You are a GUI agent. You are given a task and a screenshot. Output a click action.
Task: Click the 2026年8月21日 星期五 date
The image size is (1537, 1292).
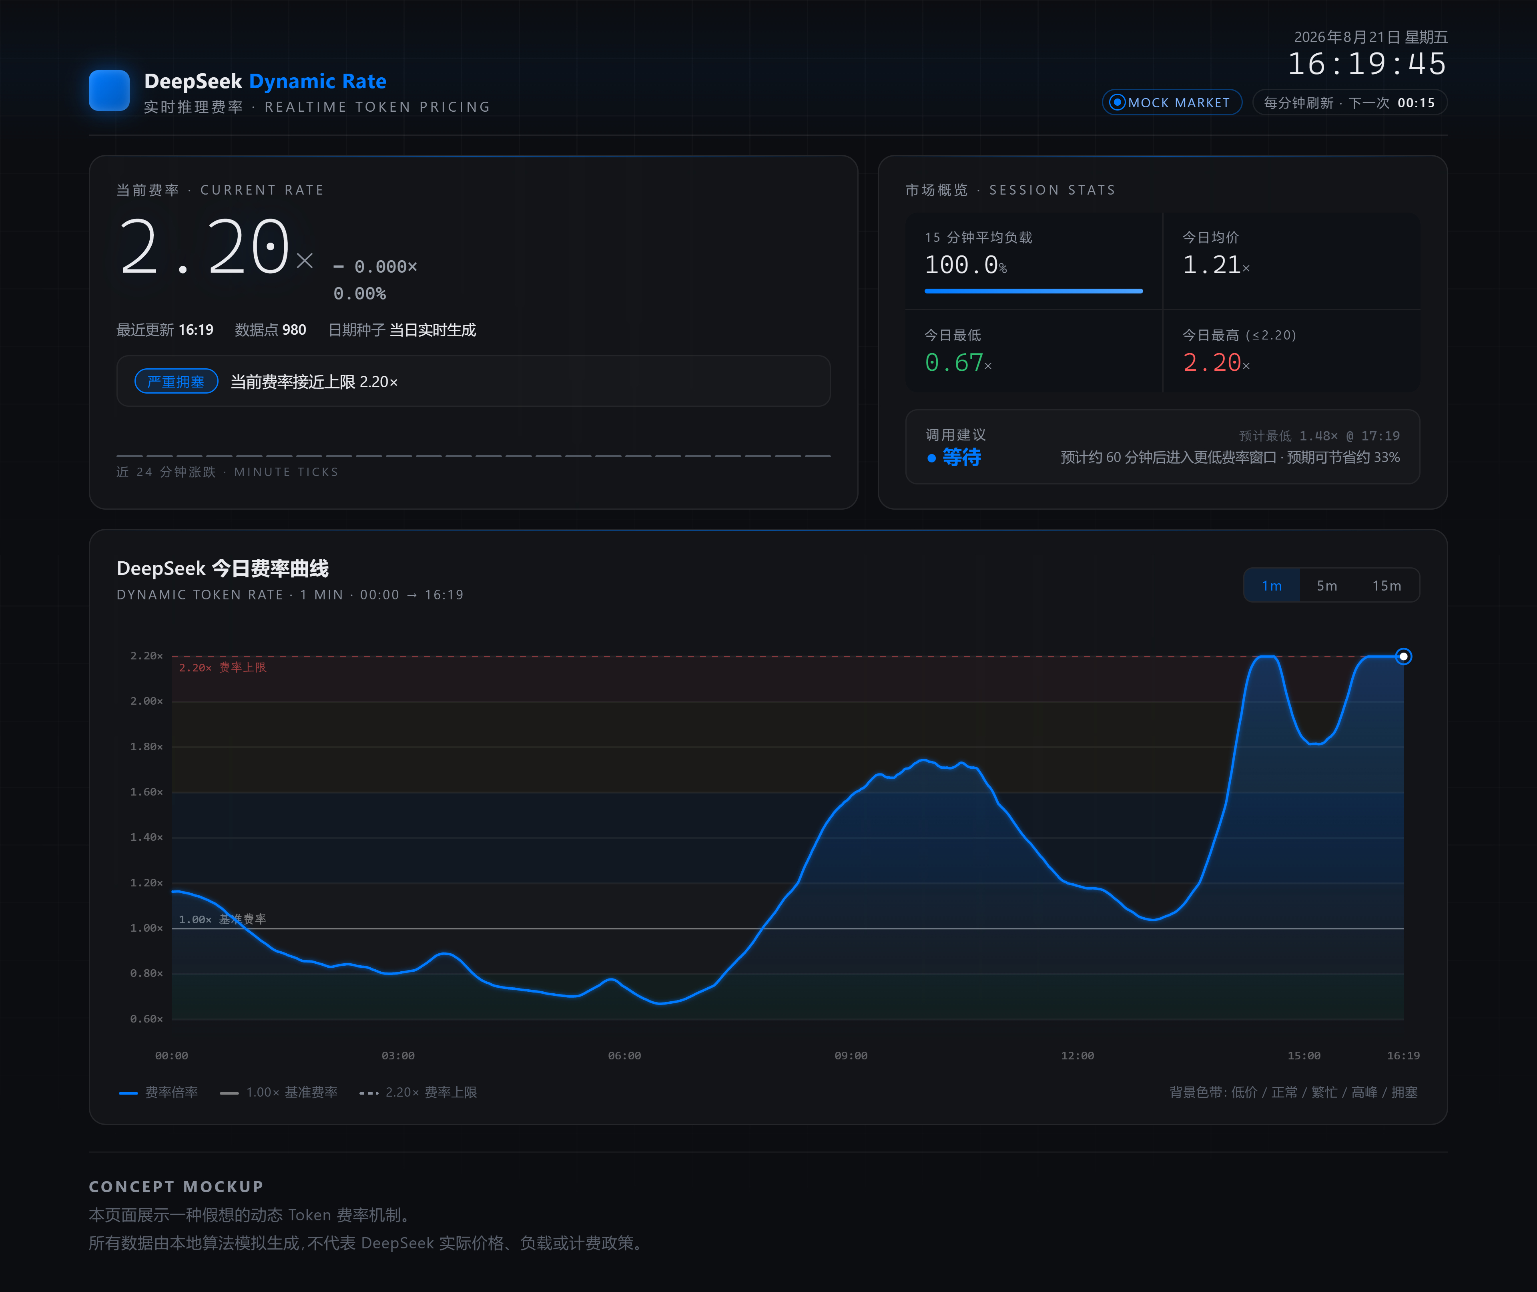click(1371, 36)
